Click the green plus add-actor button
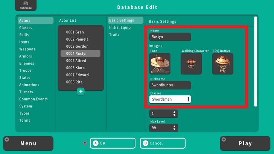This screenshot has height=154, width=274. pos(81,91)
